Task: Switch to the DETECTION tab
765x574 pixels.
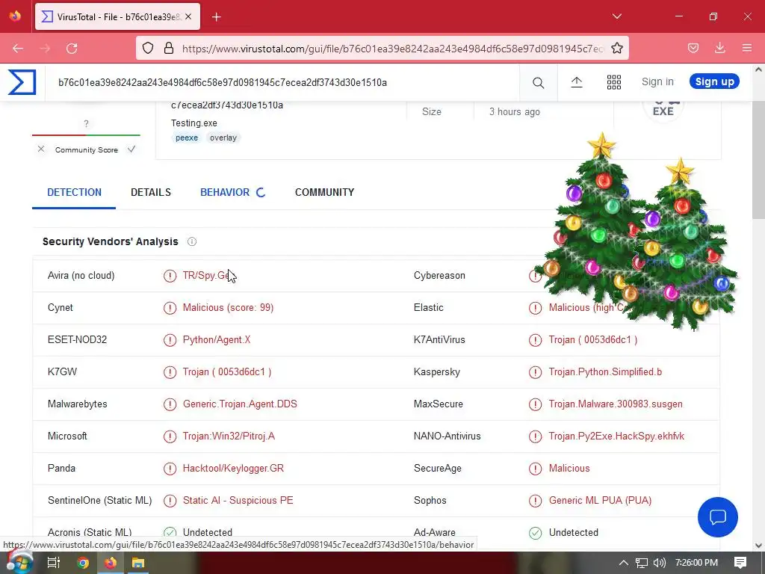Action: [x=74, y=192]
